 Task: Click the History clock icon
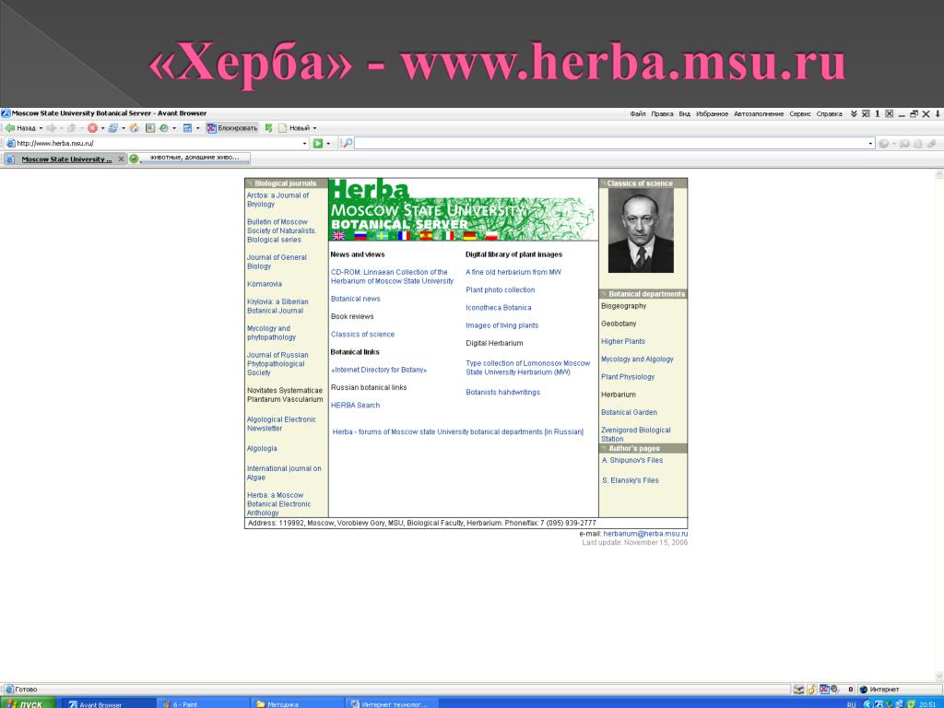coord(164,127)
